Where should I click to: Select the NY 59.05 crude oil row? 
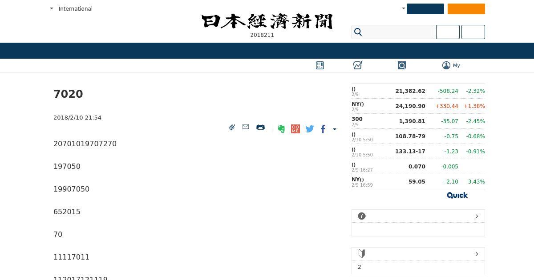click(418, 182)
